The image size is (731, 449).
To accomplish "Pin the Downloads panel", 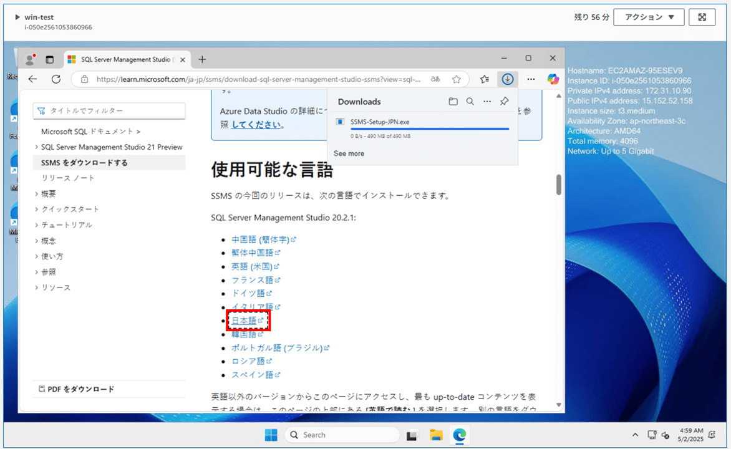I will (505, 101).
